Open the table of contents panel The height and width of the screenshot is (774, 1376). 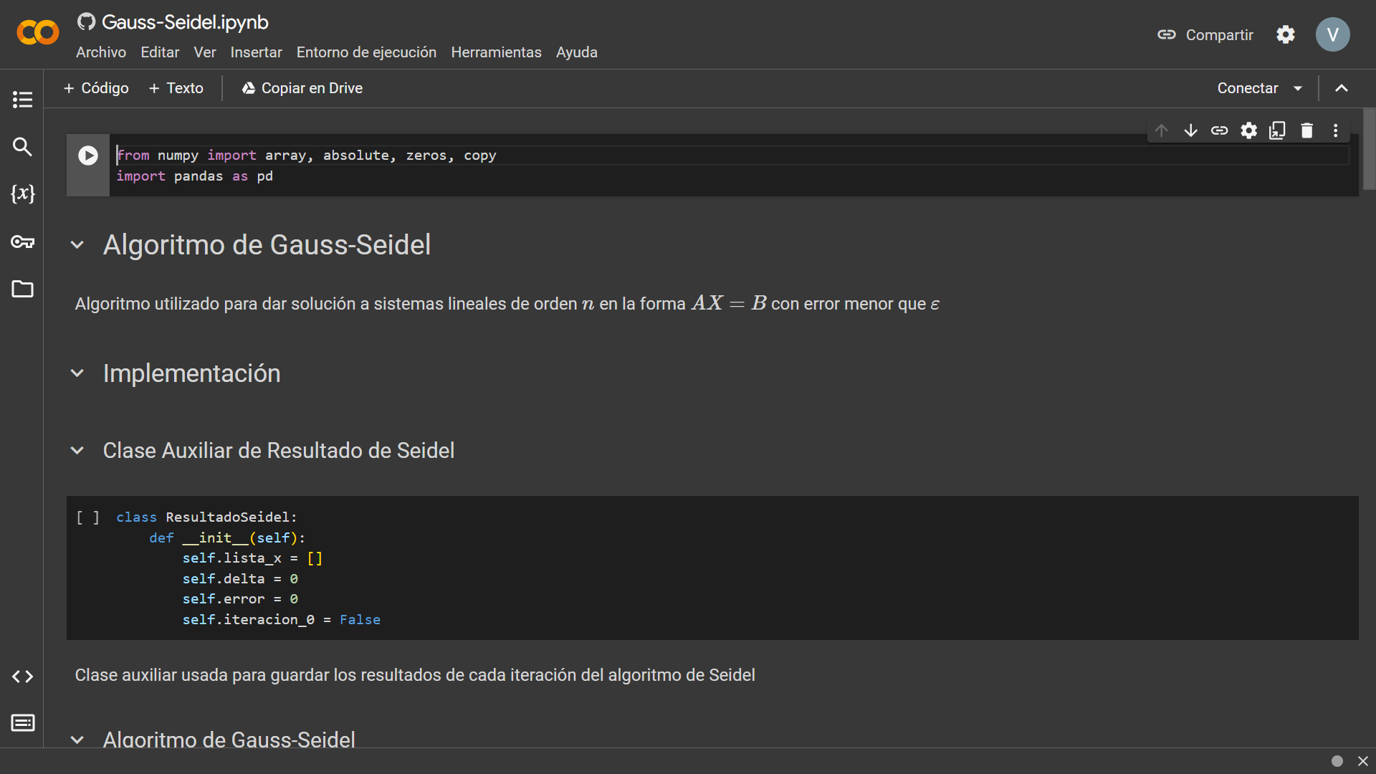tap(22, 99)
